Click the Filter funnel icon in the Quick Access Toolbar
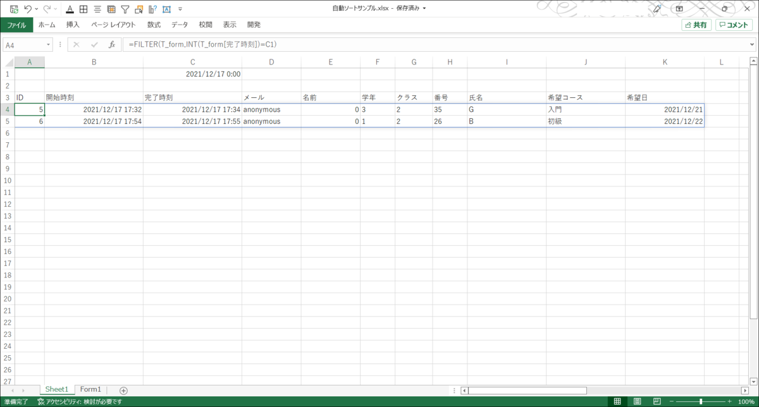The image size is (759, 407). [x=125, y=9]
